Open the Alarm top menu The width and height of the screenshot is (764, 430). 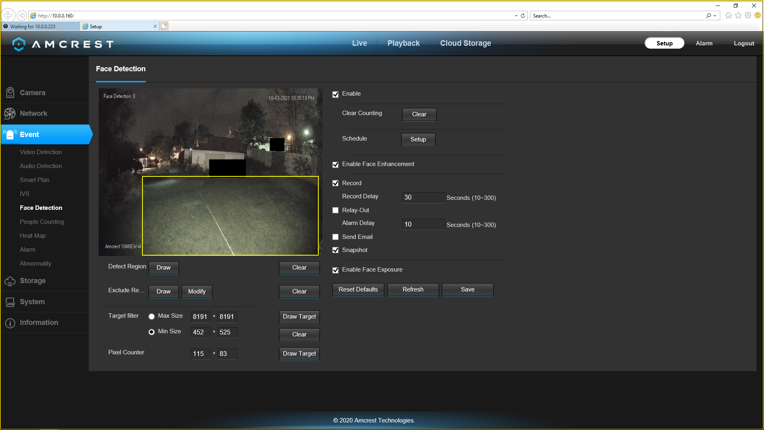704,43
